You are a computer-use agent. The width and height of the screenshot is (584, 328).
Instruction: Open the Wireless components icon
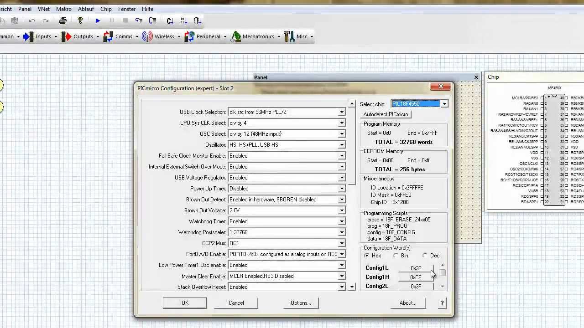click(147, 36)
